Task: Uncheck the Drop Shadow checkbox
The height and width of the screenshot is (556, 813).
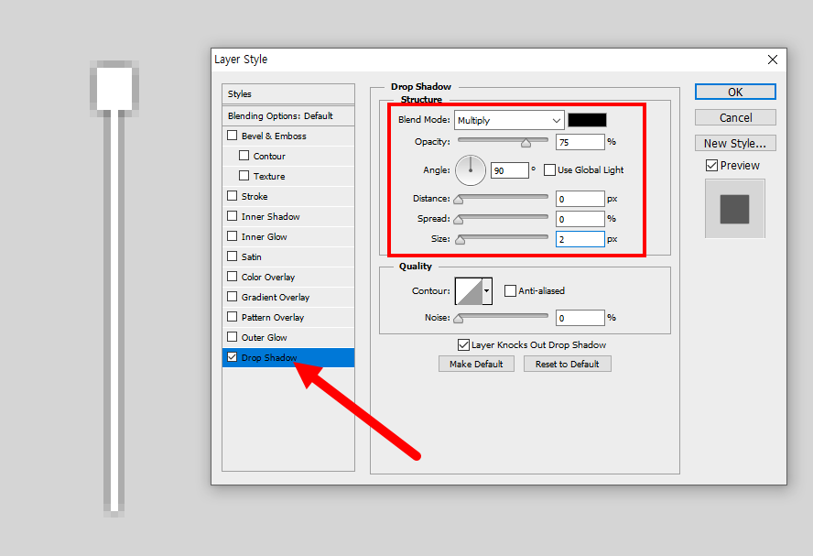Action: [x=233, y=357]
